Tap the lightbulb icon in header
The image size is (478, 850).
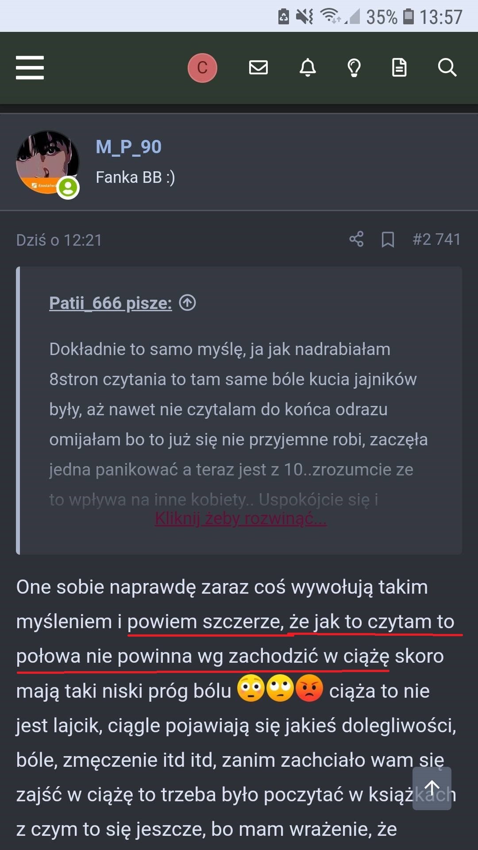[x=354, y=68]
